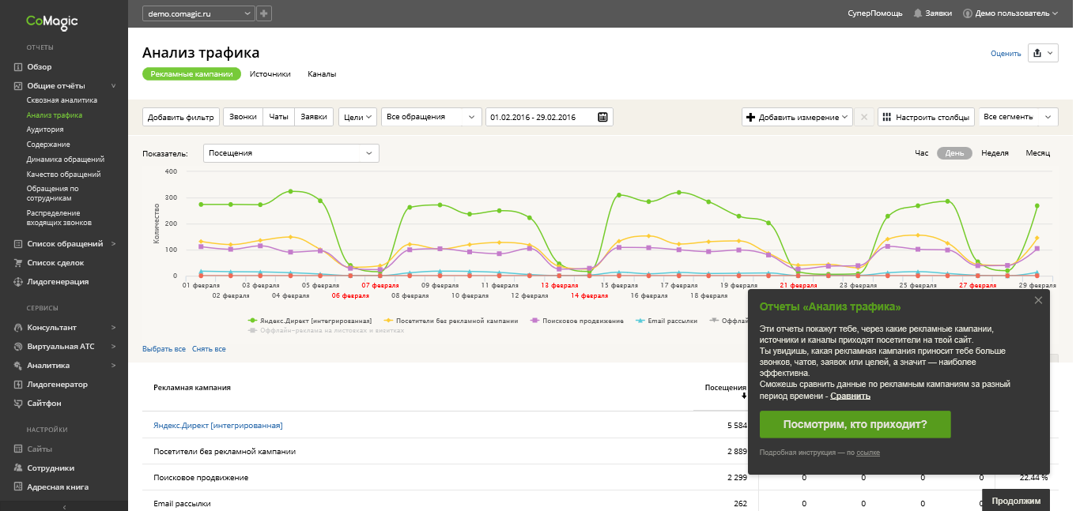The width and height of the screenshot is (1080, 511).
Task: Open the Каналы tab
Action: (x=322, y=74)
